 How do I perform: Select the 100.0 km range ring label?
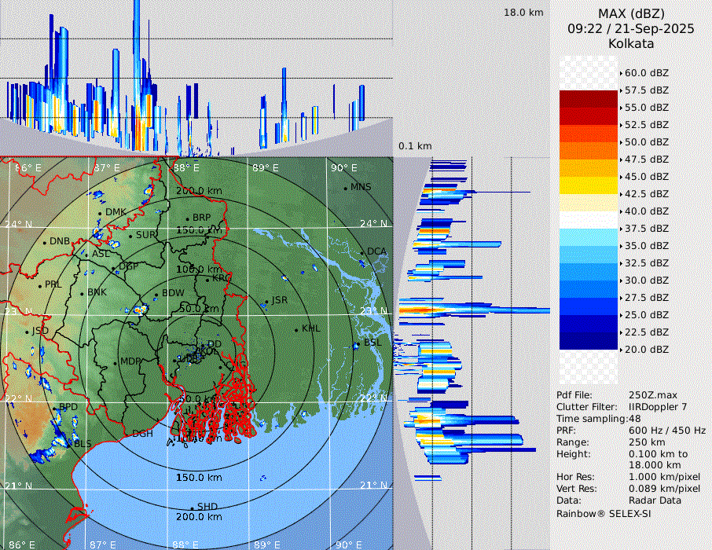pos(198,269)
